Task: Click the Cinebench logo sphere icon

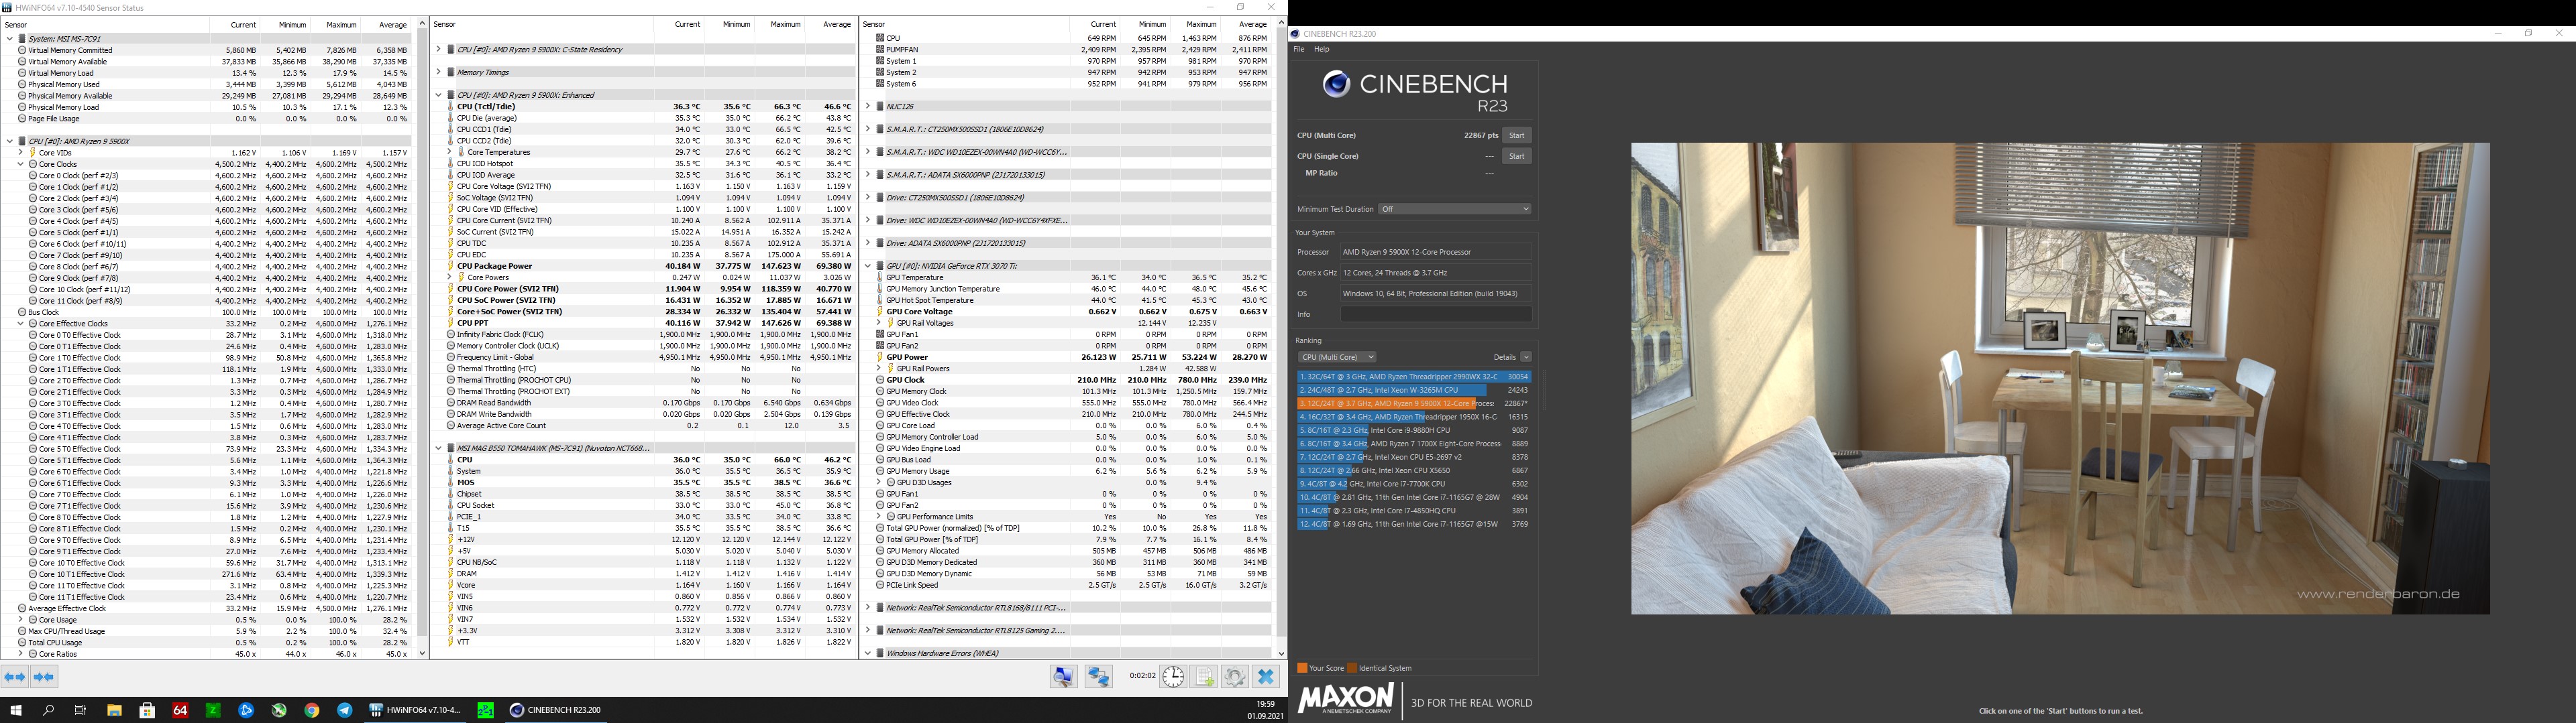Action: tap(1336, 84)
